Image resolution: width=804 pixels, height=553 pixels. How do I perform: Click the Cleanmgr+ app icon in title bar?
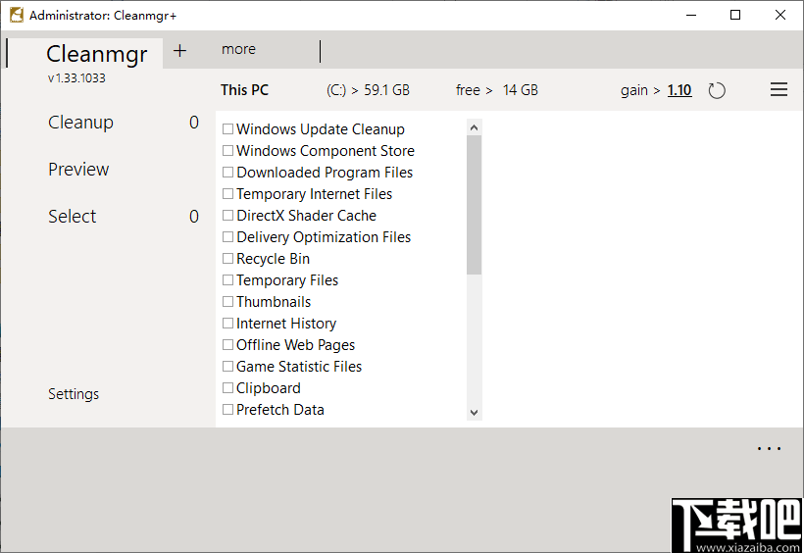coord(17,15)
